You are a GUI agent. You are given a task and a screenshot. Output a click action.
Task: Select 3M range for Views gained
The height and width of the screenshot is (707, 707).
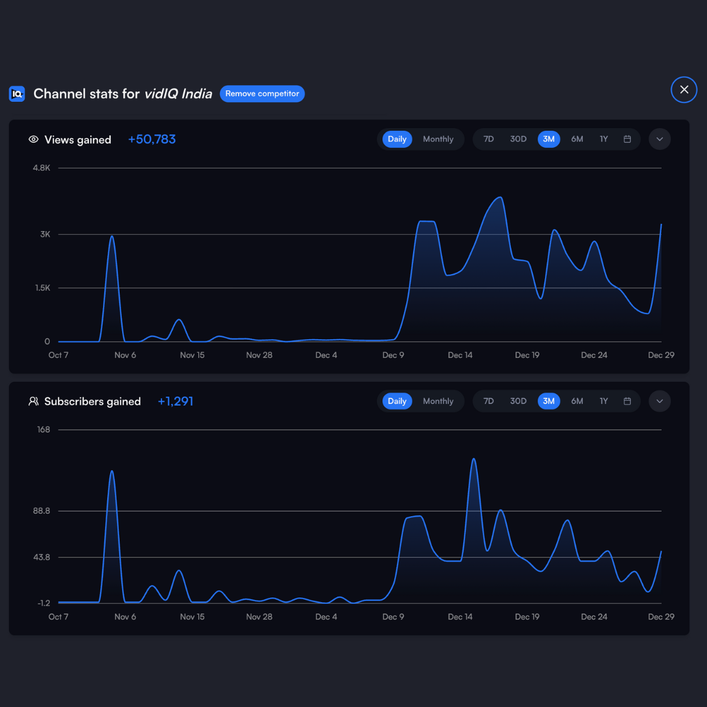click(549, 139)
